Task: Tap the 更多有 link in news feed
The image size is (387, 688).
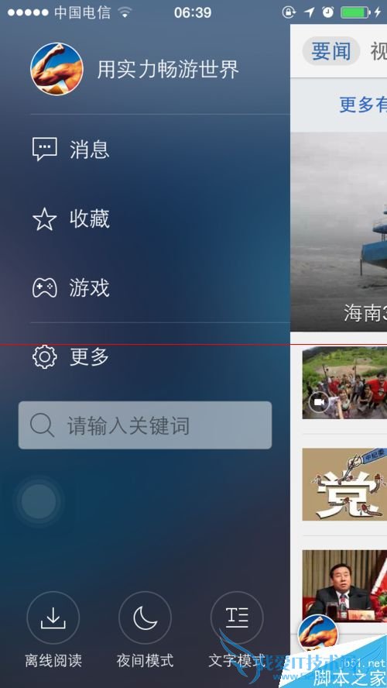Action: (363, 105)
